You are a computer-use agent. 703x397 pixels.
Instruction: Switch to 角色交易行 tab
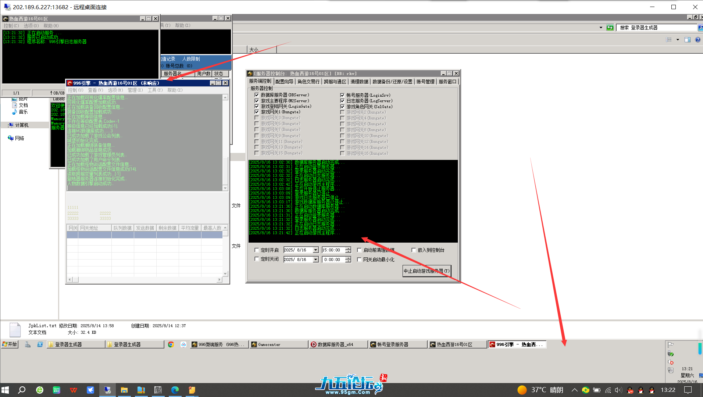click(x=308, y=82)
